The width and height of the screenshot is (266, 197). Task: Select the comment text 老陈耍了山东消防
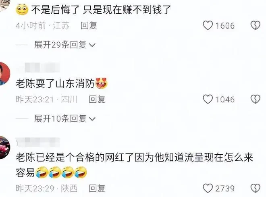click(55, 83)
